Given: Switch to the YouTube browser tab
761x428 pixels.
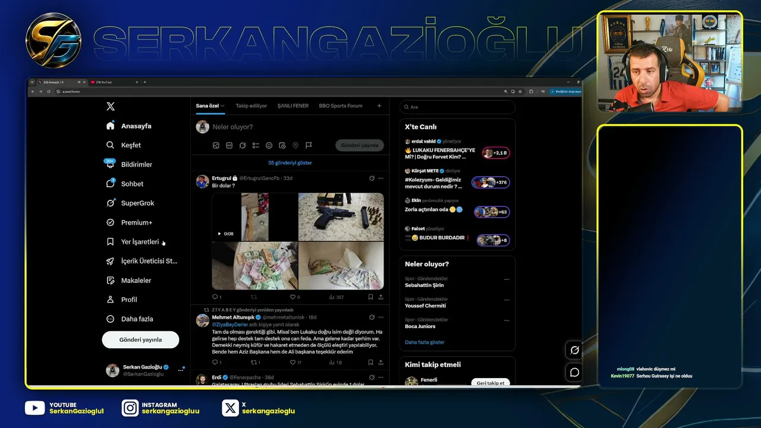Looking at the screenshot, I should 114,82.
